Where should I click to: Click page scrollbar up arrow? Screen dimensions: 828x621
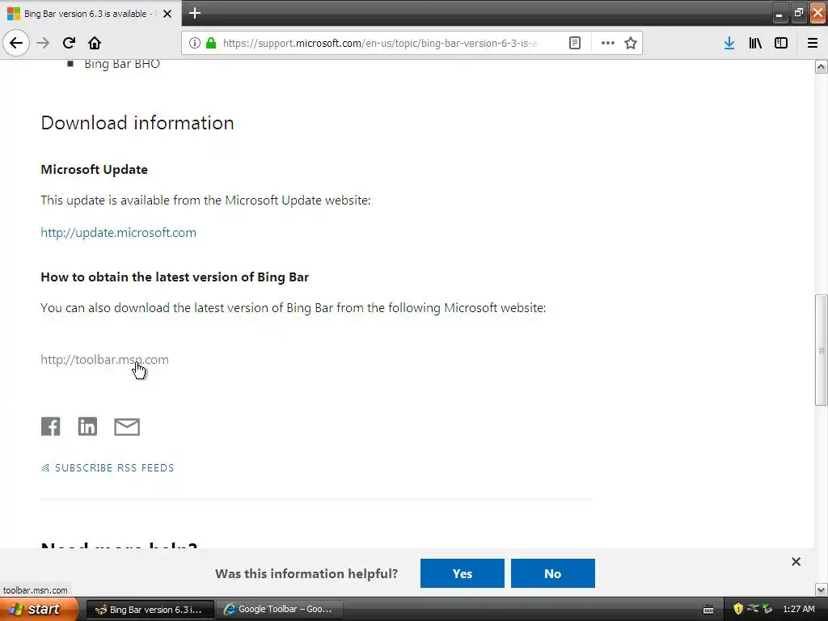(822, 67)
